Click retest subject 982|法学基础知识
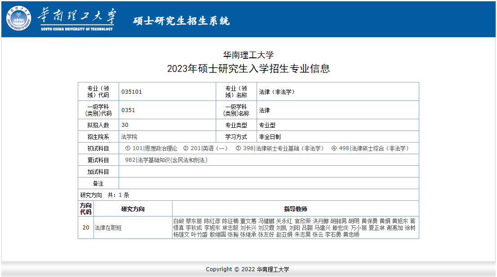This screenshot has width=497, height=277. pos(166,160)
